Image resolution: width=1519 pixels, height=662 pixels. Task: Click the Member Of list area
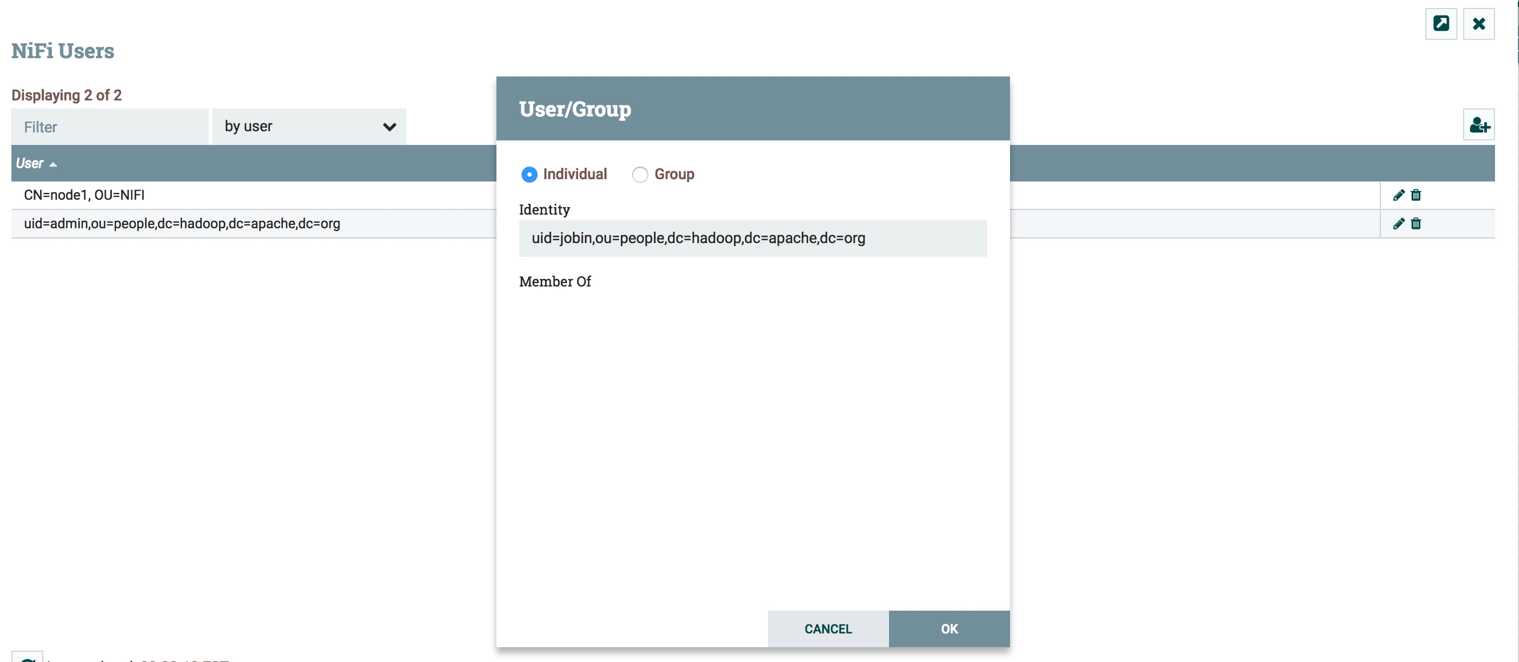pos(753,442)
